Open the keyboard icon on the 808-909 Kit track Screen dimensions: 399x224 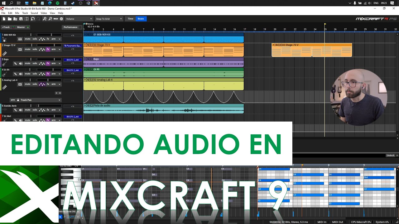(20, 39)
